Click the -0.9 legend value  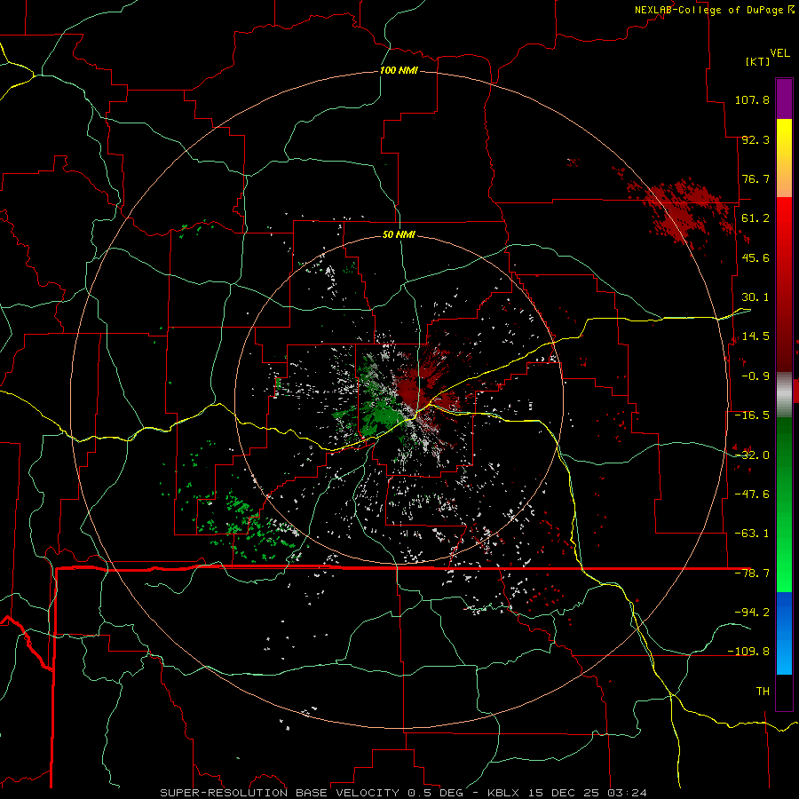755,376
